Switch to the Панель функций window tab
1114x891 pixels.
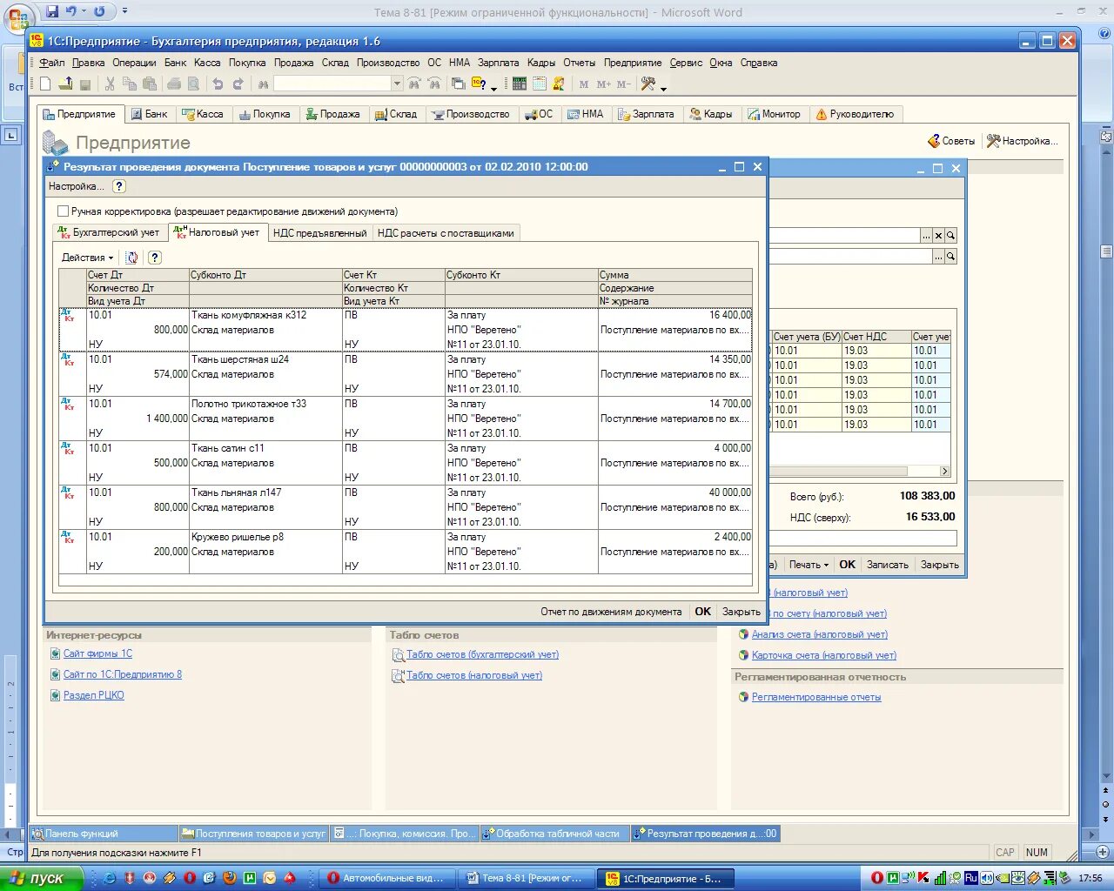104,834
